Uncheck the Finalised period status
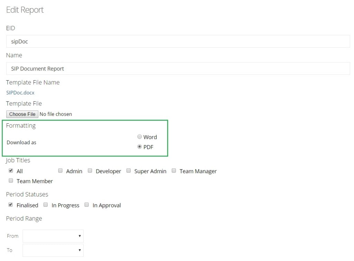The width and height of the screenshot is (354, 261). (11, 205)
